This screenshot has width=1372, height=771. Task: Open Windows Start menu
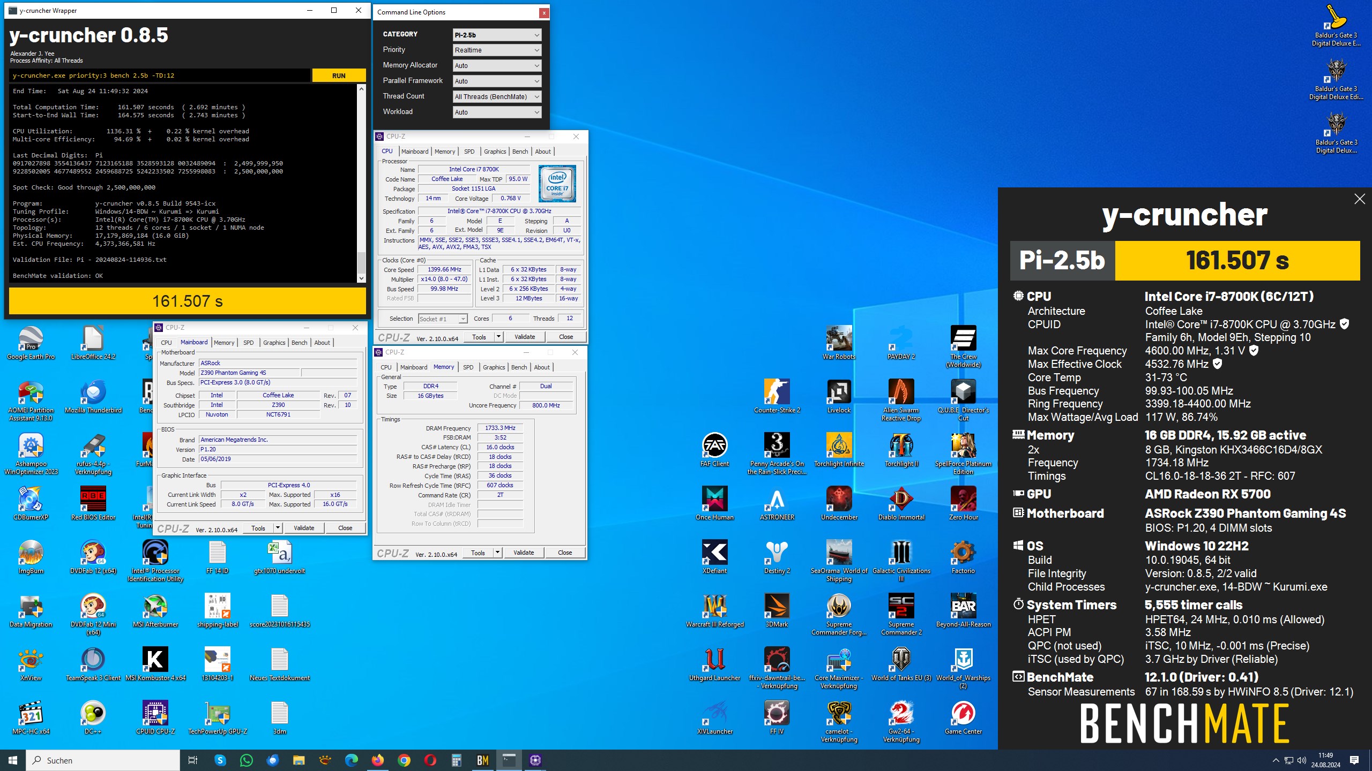(13, 760)
